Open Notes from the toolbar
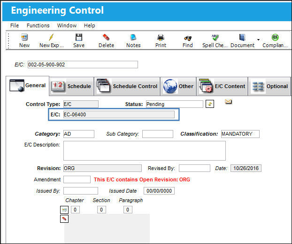292x244 pixels. tap(133, 41)
